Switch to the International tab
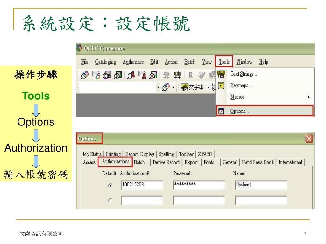 coord(290,162)
